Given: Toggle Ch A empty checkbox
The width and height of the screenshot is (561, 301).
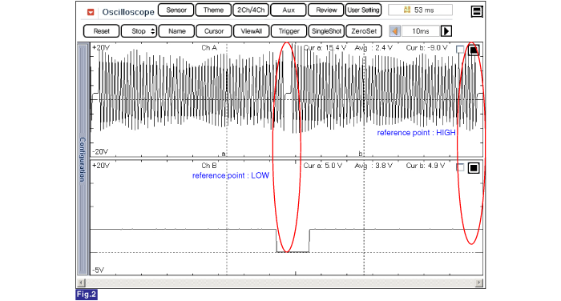Looking at the screenshot, I should pyautogui.click(x=460, y=50).
